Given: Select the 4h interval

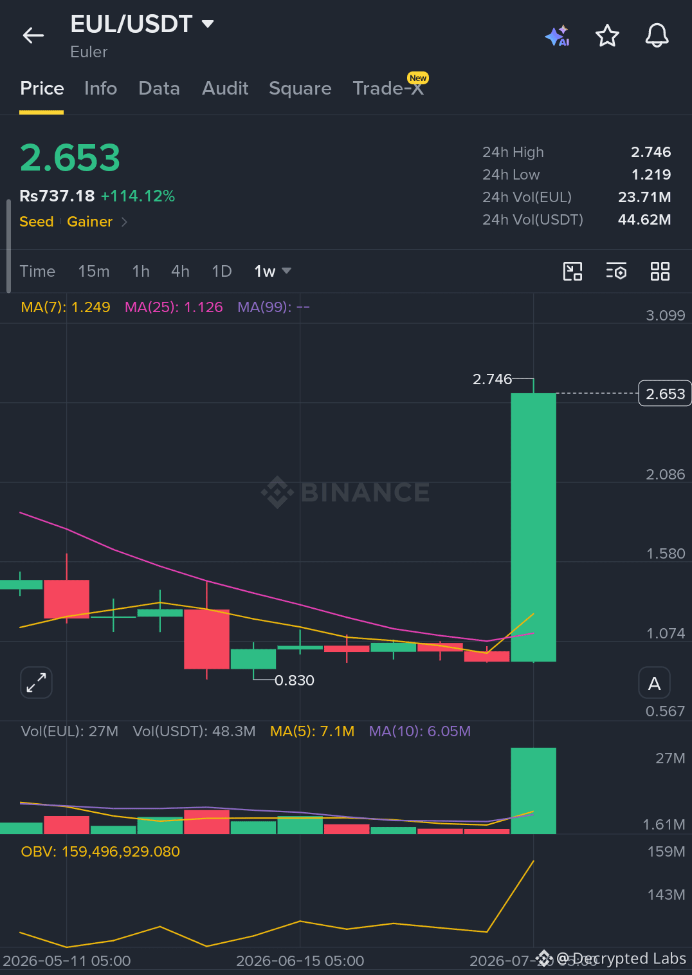Looking at the screenshot, I should 180,272.
